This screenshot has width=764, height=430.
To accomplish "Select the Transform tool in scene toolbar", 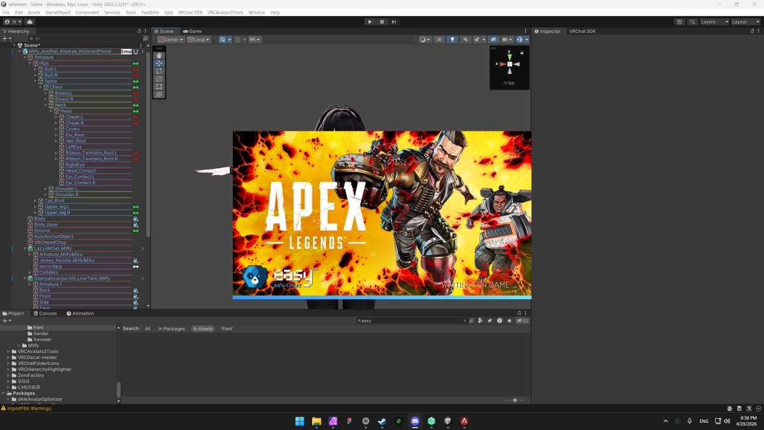I will coord(159,94).
